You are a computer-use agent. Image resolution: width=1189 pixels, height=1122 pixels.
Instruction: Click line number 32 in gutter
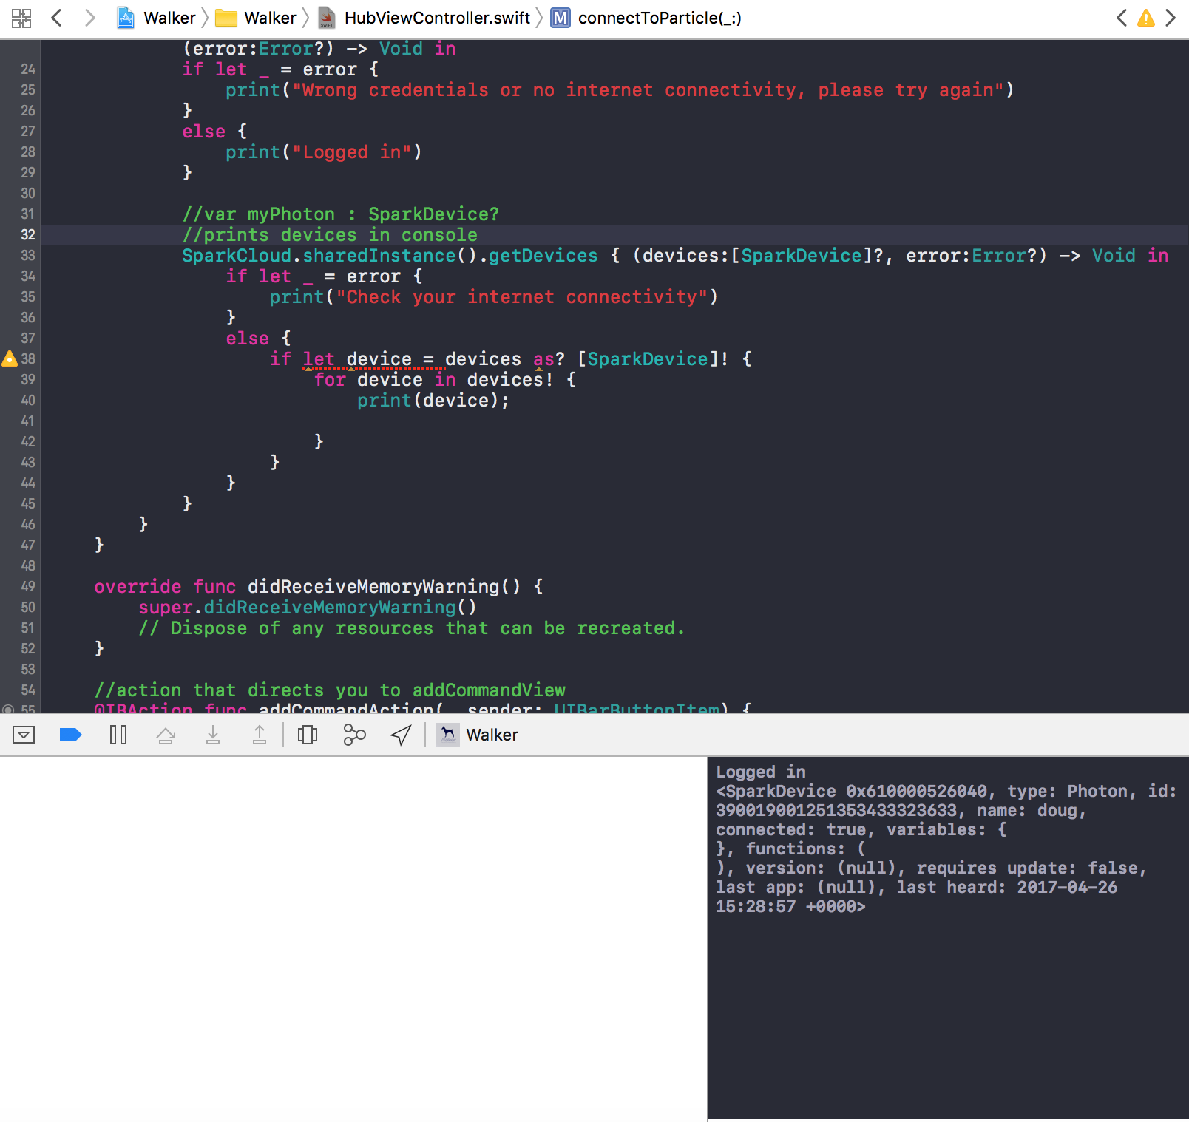point(27,235)
